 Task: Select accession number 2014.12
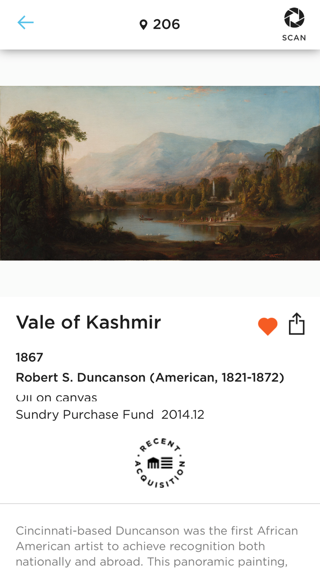tap(183, 415)
